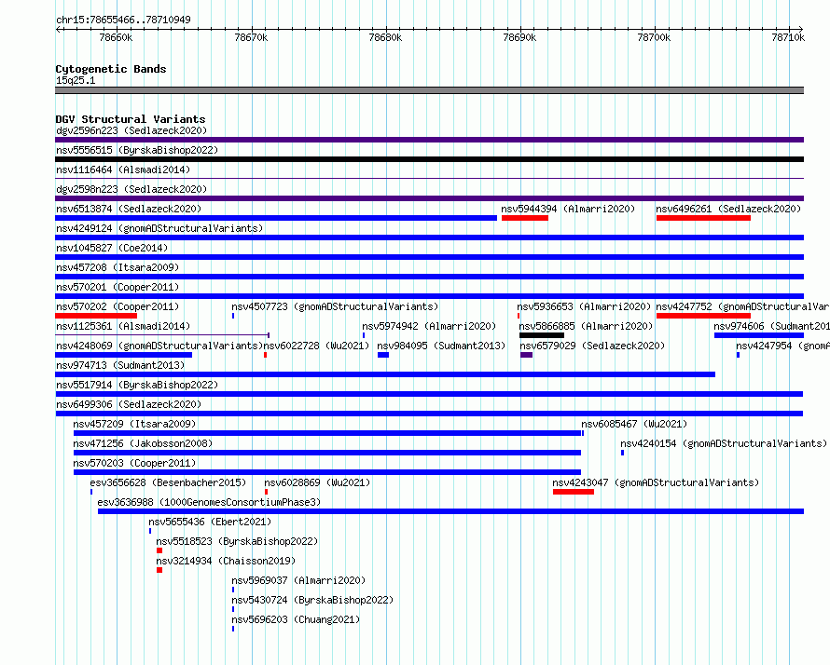Click nsv5430724 (ByrskaBishop2022) label
This screenshot has width=830, height=665.
312,600
